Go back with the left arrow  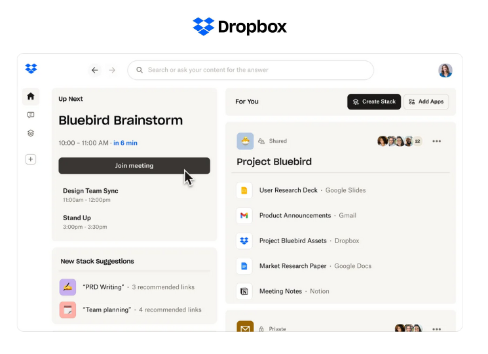pos(95,70)
